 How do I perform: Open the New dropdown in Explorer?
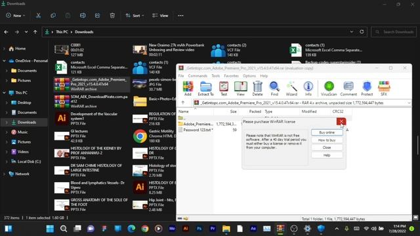coord(16,16)
